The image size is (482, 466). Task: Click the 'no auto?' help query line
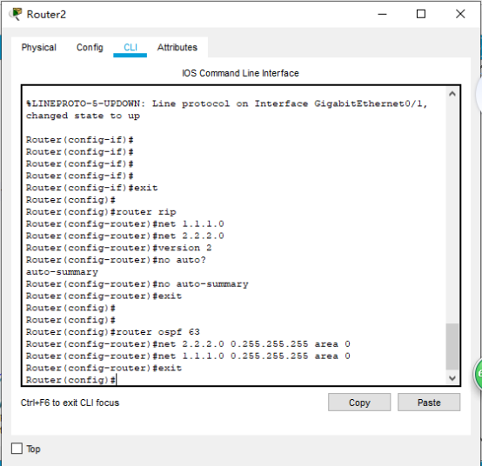coord(116,260)
